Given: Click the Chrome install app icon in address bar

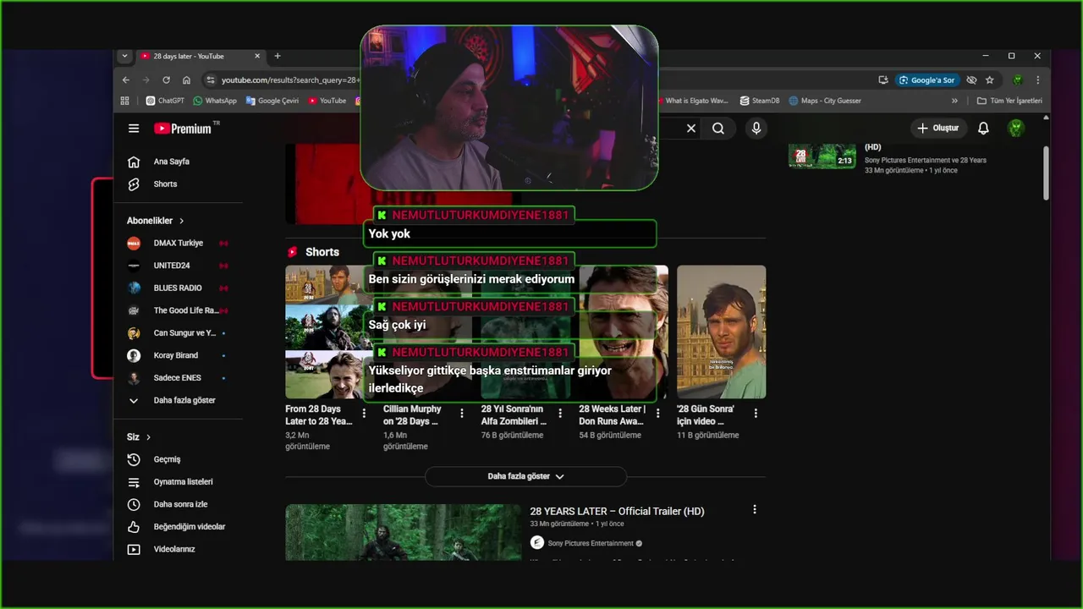Looking at the screenshot, I should click(883, 80).
